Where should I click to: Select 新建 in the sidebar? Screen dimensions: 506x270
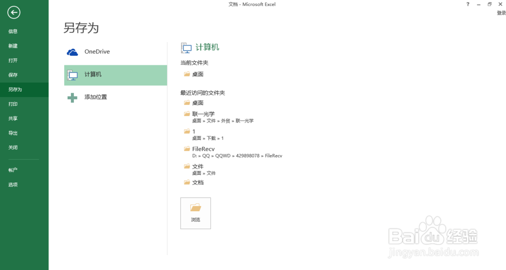tap(13, 46)
